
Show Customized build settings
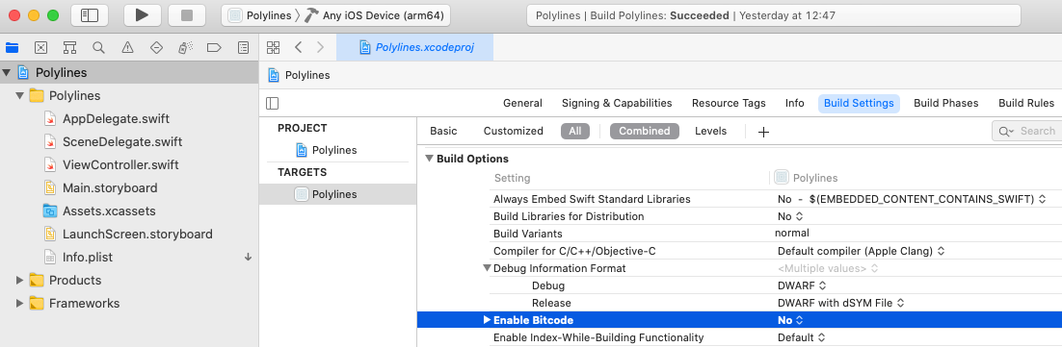[514, 131]
